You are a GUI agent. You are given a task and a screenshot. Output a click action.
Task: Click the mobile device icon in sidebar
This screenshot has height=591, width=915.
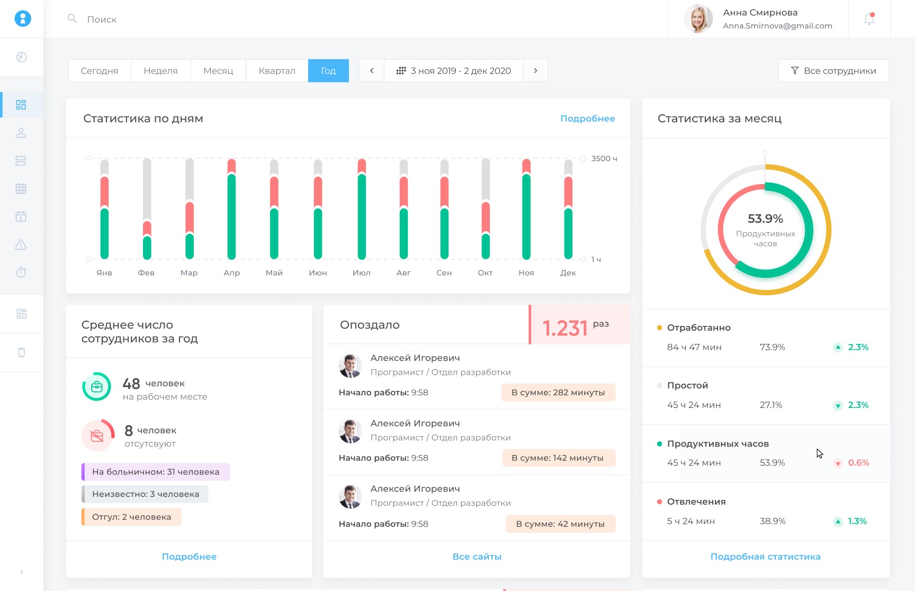pos(22,352)
